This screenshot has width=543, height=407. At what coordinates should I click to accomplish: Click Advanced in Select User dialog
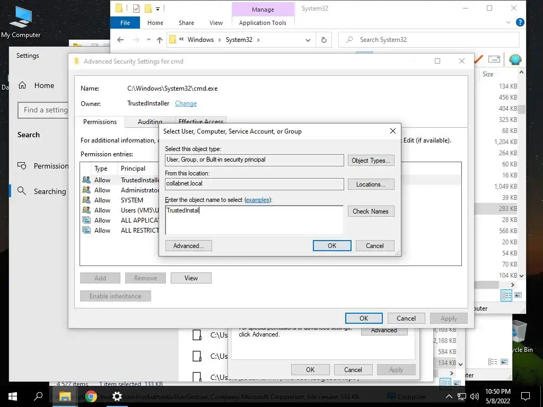[x=188, y=246]
